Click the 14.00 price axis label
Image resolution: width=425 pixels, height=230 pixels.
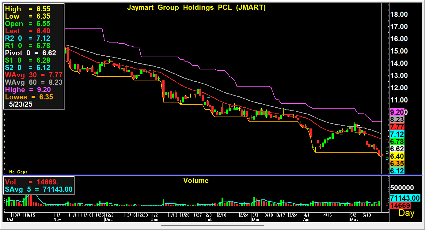pyautogui.click(x=399, y=63)
